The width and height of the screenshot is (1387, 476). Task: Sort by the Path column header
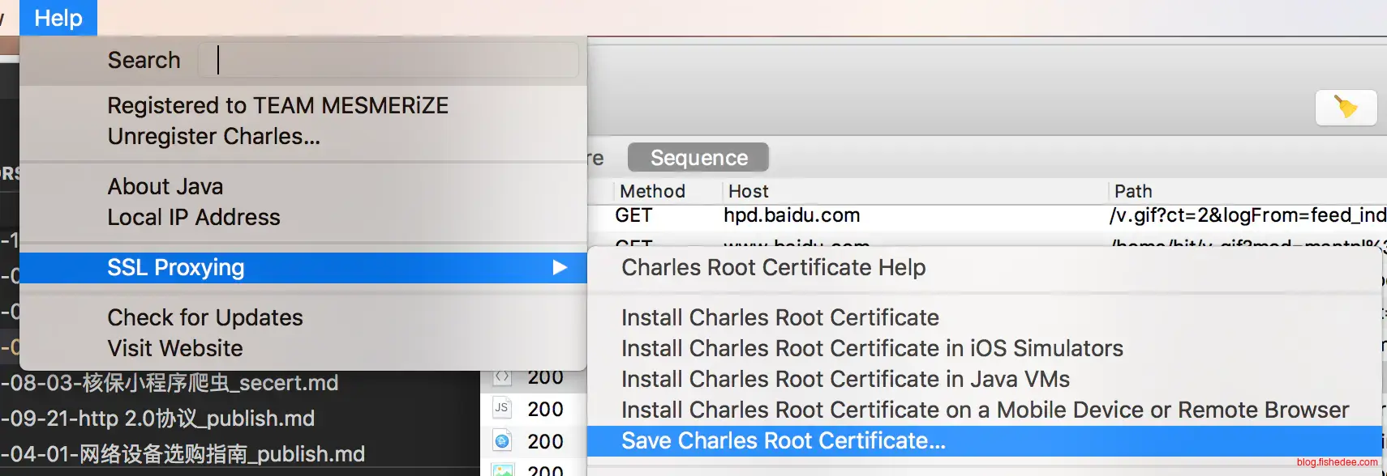1132,191
